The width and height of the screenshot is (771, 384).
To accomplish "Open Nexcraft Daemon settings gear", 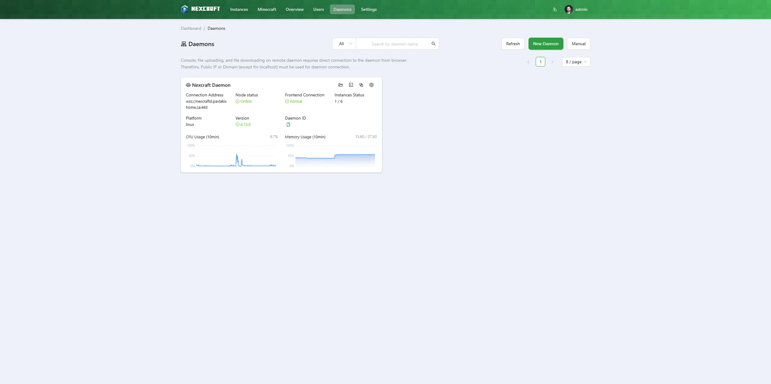I will pyautogui.click(x=371, y=85).
